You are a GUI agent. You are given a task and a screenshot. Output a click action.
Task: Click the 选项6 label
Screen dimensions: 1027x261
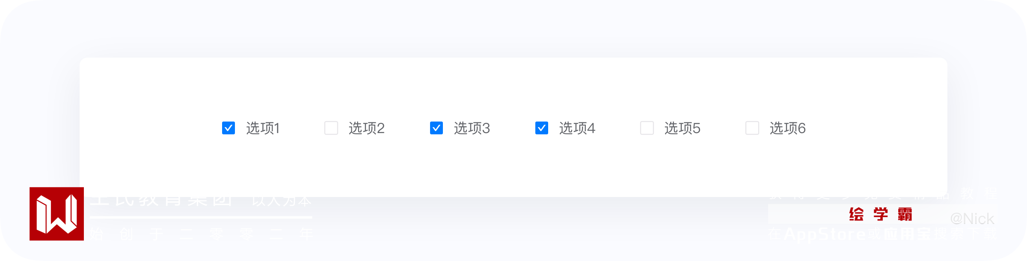pyautogui.click(x=788, y=128)
